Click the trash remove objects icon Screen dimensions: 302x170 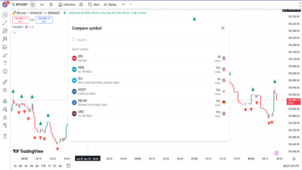pyautogui.click(x=5, y=136)
